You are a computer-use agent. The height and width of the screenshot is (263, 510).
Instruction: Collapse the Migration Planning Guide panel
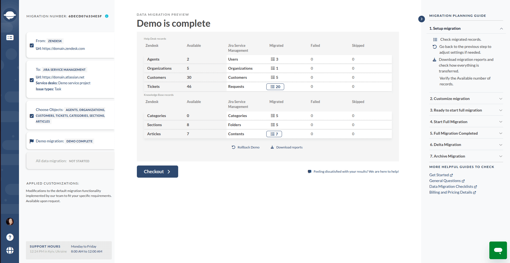point(422,19)
